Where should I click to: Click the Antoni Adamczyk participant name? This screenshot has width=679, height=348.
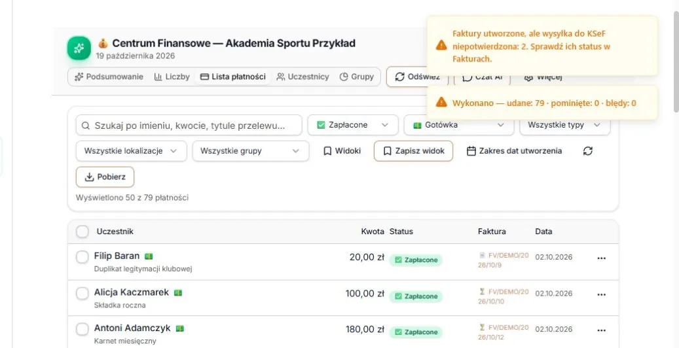tap(132, 328)
